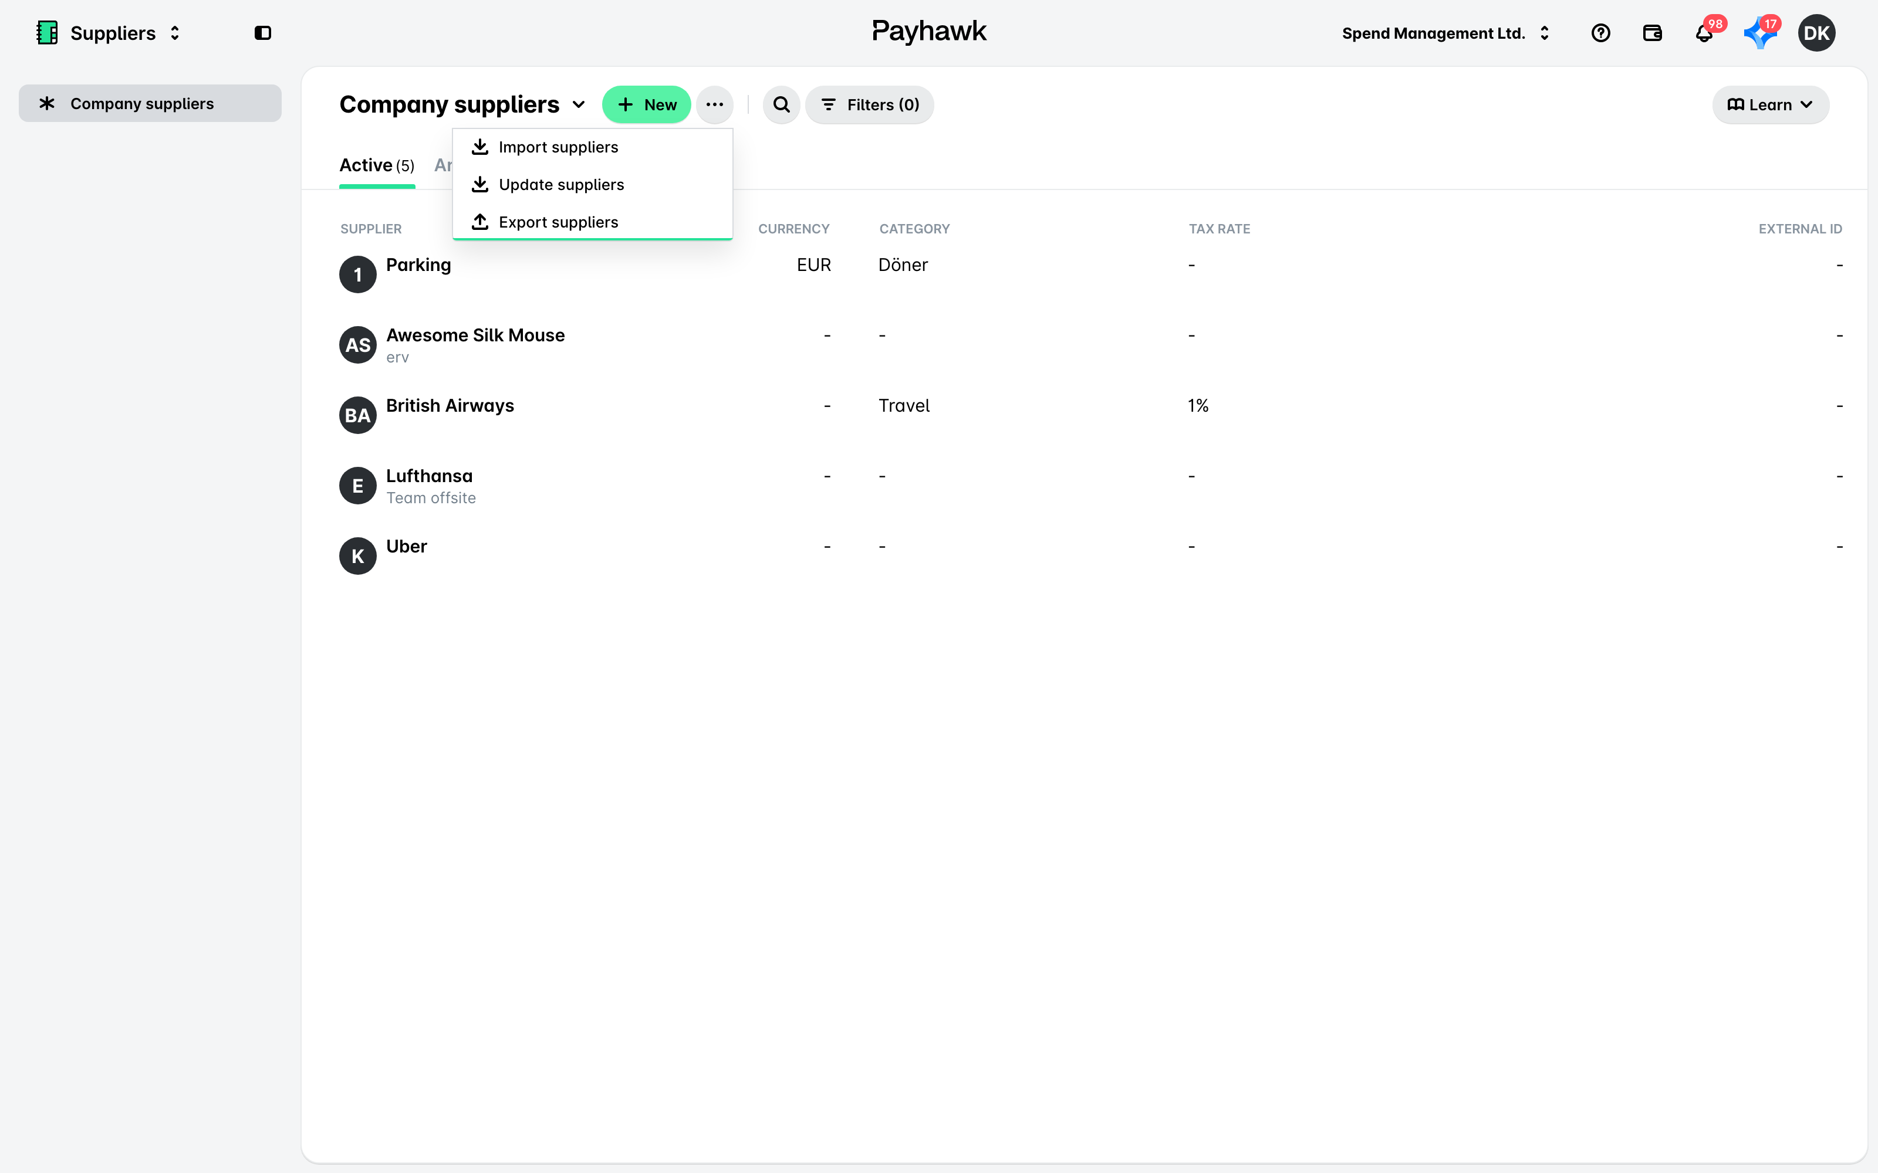Open the Suppliers module switcher
This screenshot has width=1878, height=1173.
tap(109, 33)
